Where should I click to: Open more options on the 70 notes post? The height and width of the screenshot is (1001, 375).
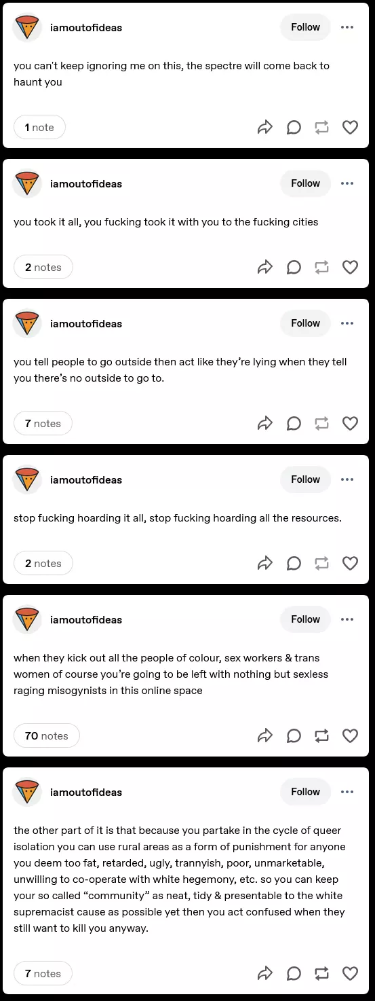click(347, 619)
